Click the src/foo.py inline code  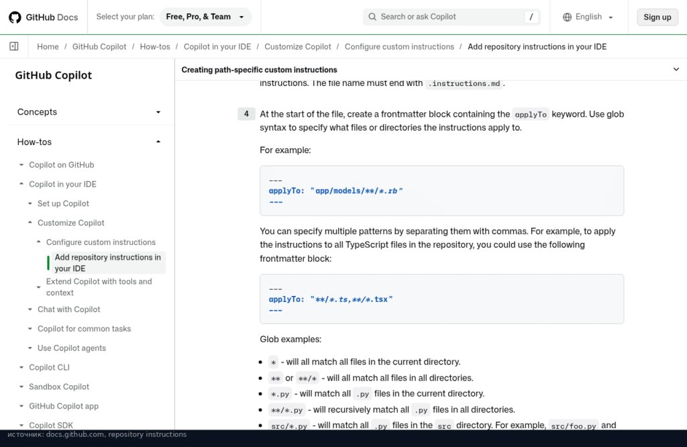pyautogui.click(x=574, y=426)
